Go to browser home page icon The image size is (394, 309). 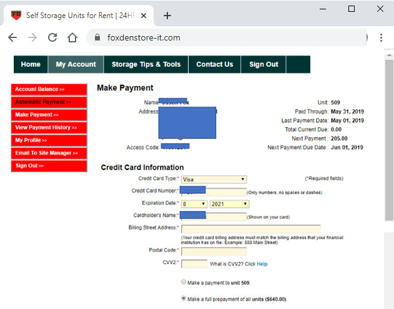tap(72, 37)
